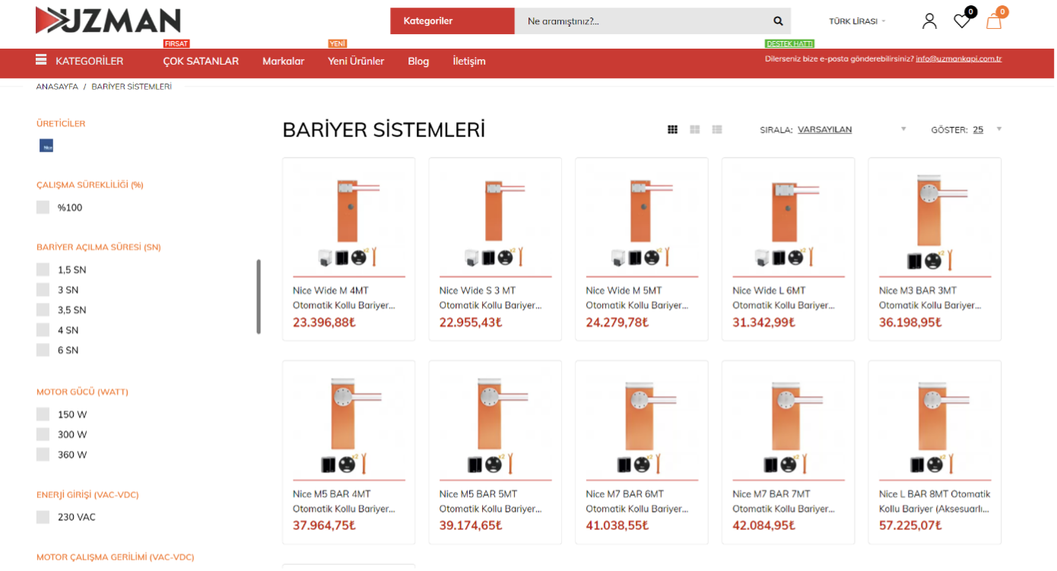Switch to the list view icon
This screenshot has width=1057, height=571.
coord(717,130)
